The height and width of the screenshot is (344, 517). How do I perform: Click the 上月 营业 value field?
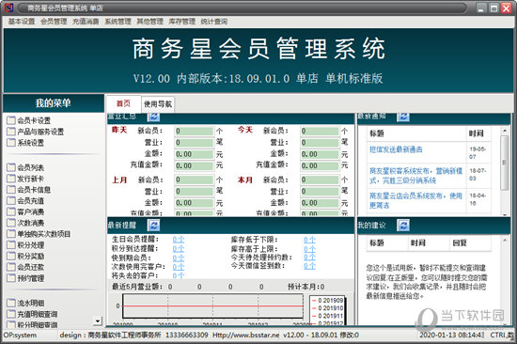195,191
